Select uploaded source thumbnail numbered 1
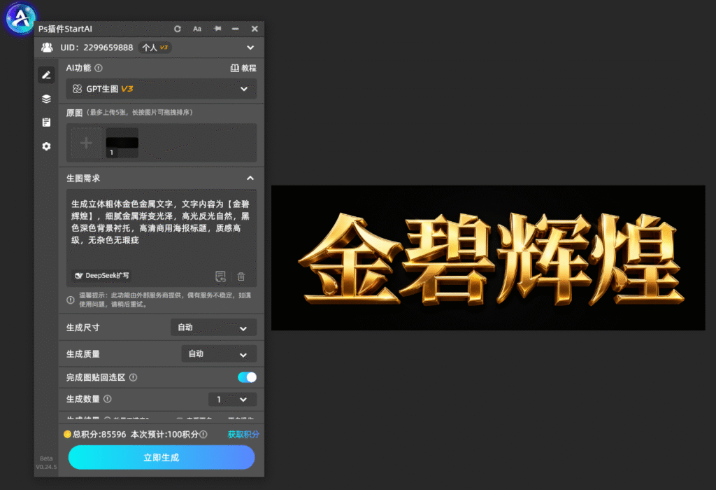The width and height of the screenshot is (716, 490). pyautogui.click(x=122, y=143)
